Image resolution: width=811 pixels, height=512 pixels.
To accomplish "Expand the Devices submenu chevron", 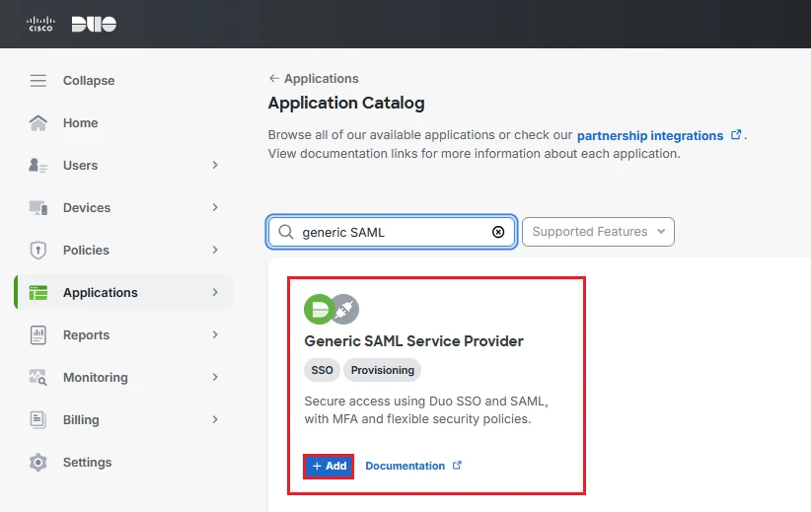I will coord(215,207).
